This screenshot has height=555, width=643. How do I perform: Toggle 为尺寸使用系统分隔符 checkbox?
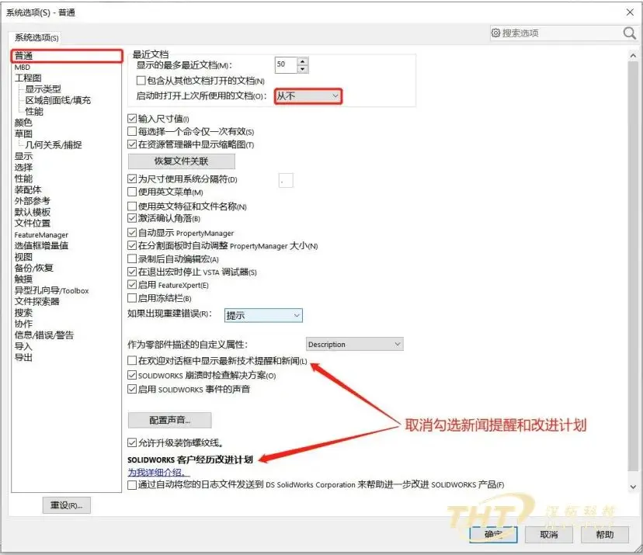(132, 179)
